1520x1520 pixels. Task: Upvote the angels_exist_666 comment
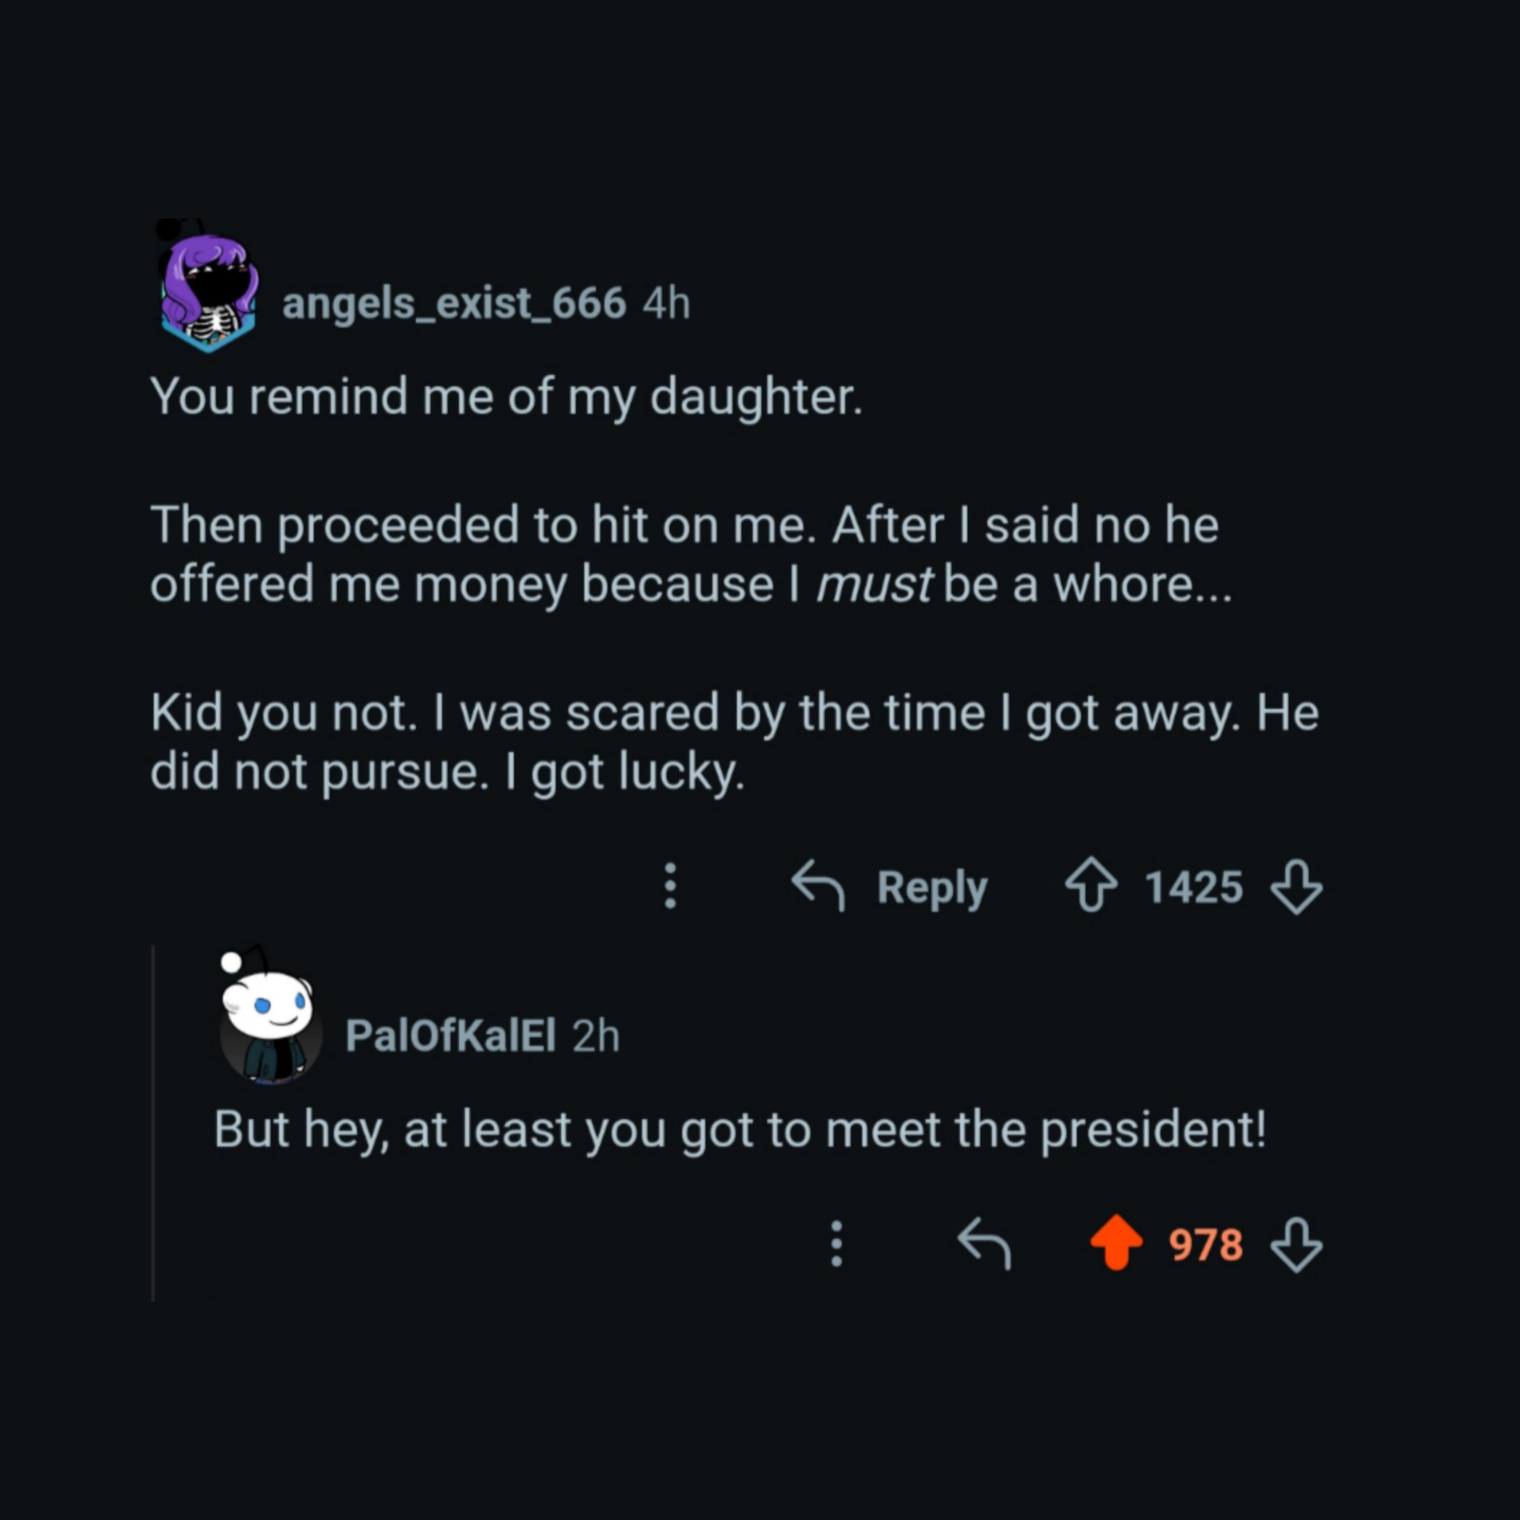1090,887
